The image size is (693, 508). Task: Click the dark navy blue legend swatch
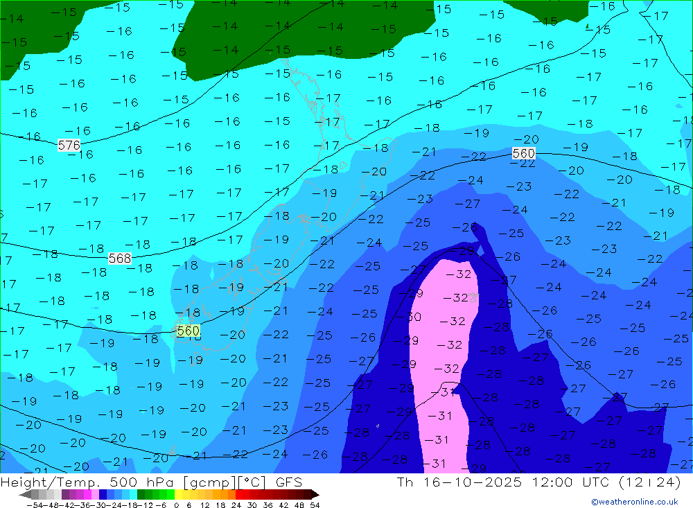(103, 494)
